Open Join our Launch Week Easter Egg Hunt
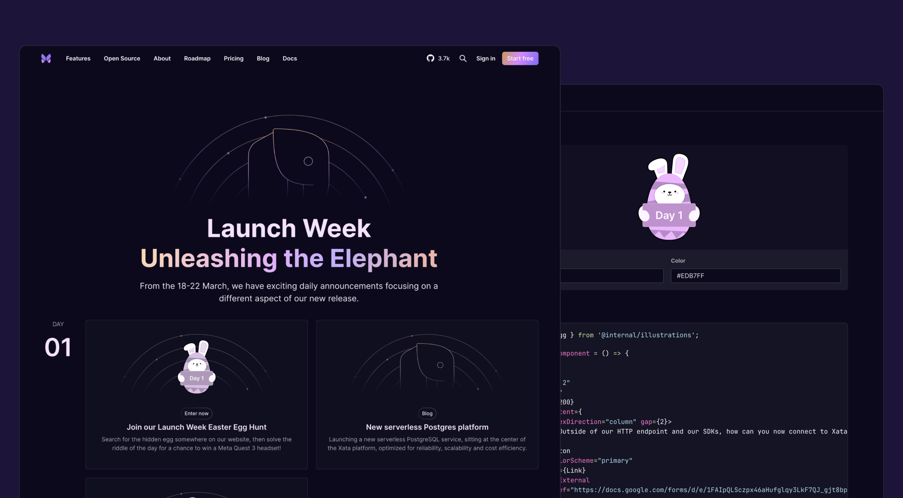 coord(196,427)
